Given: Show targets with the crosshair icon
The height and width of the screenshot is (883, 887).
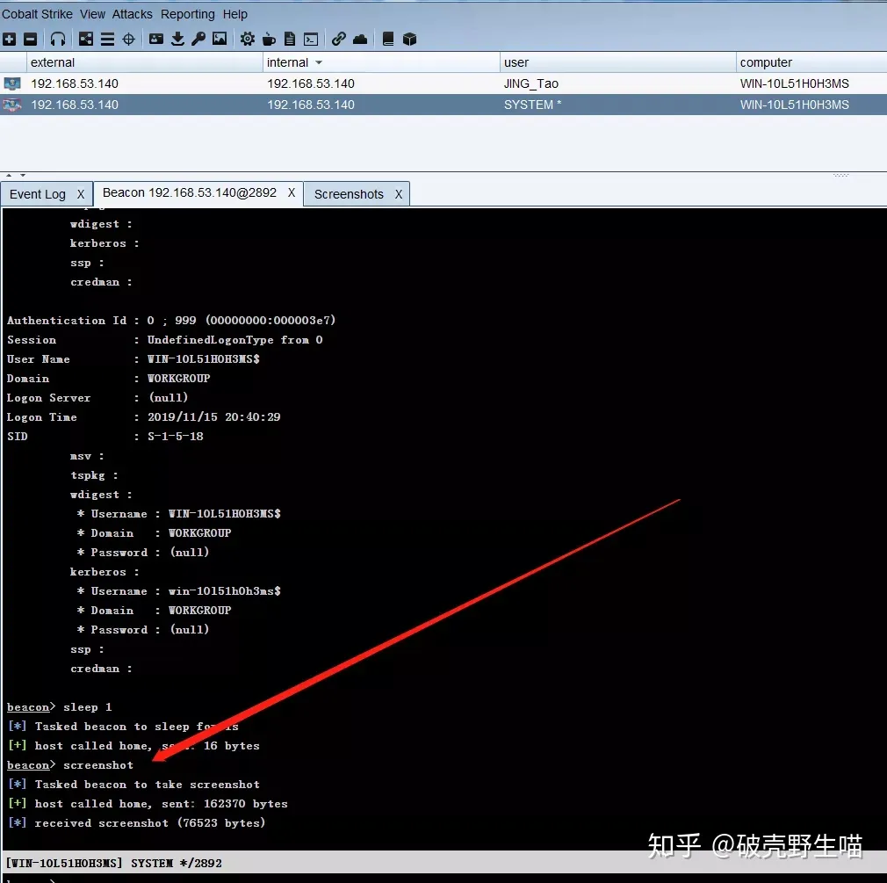Looking at the screenshot, I should click(x=129, y=39).
